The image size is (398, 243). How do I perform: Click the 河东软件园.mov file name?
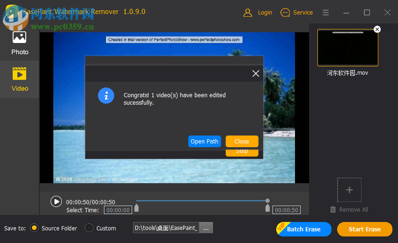tap(347, 73)
